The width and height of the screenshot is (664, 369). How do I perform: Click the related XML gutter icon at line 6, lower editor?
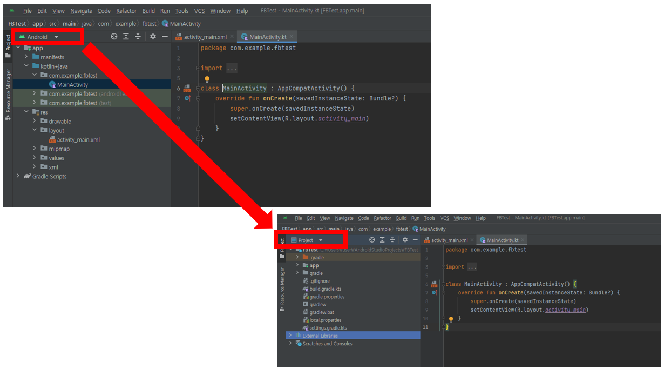tap(434, 284)
